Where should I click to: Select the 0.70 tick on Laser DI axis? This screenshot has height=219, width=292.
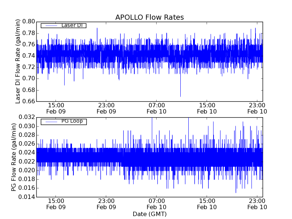[x=29, y=78]
